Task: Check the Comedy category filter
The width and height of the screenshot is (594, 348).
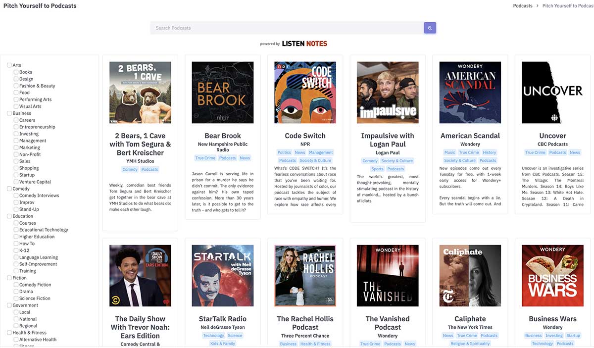Action: 9,189
